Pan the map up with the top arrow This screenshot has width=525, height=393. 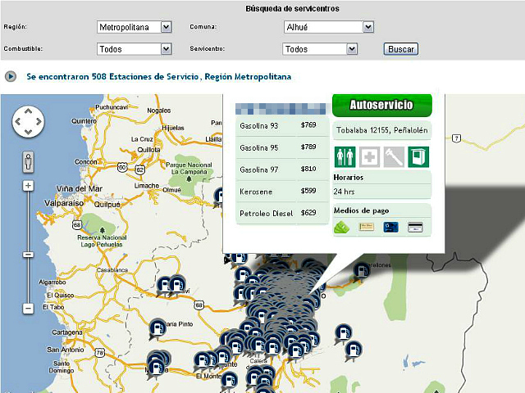click(x=28, y=111)
